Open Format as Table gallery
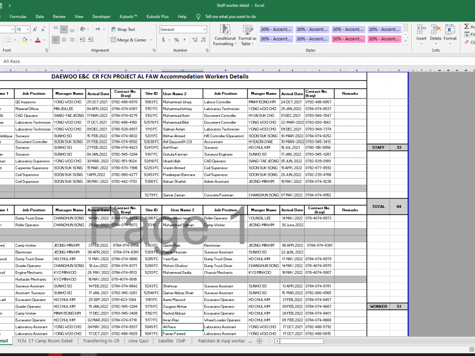This screenshot has width=475, height=356. [247, 35]
